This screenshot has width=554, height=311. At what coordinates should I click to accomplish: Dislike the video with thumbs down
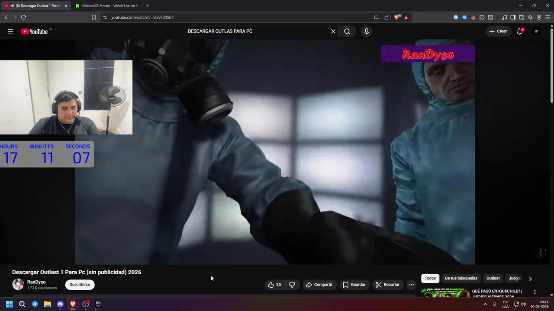click(x=292, y=285)
